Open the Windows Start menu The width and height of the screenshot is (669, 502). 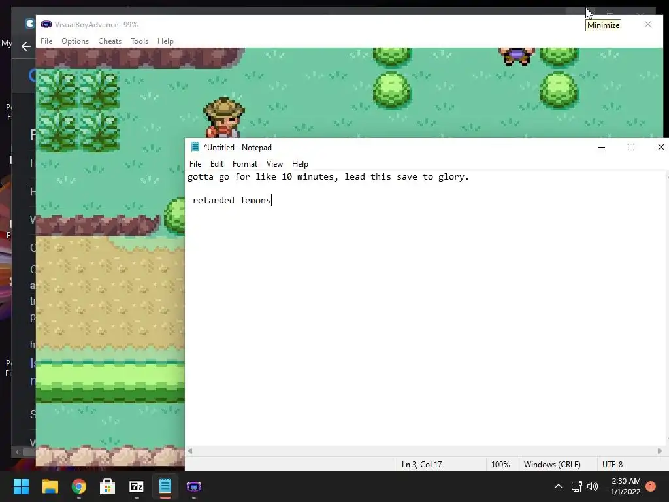pyautogui.click(x=21, y=486)
